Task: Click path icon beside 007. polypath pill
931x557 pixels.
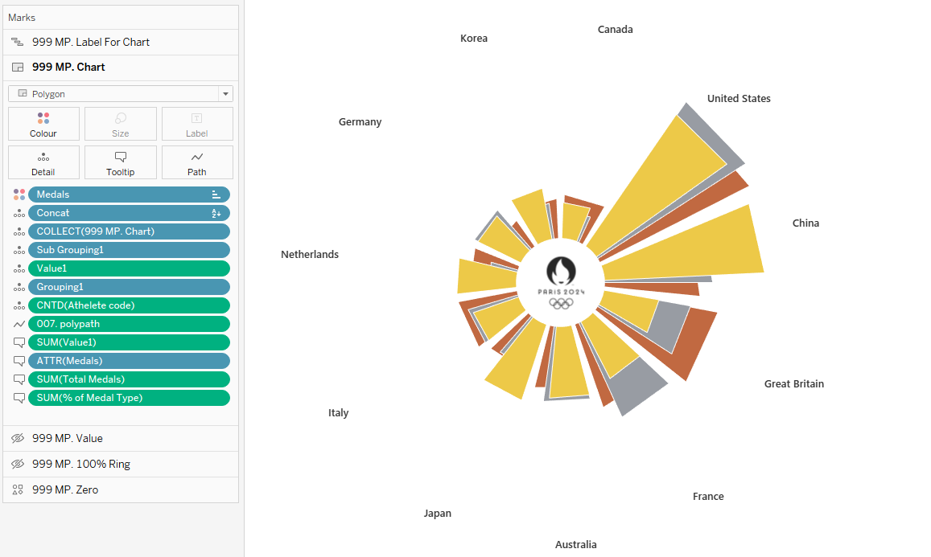Action: pyautogui.click(x=19, y=324)
